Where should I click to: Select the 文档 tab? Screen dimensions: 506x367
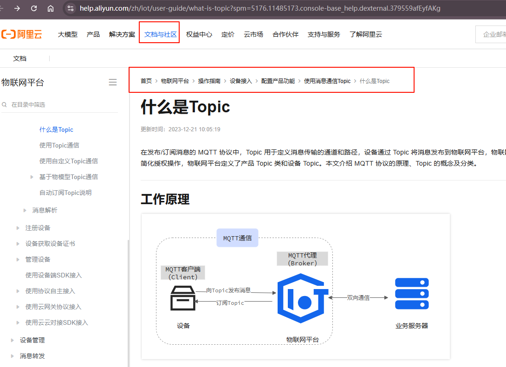[19, 58]
